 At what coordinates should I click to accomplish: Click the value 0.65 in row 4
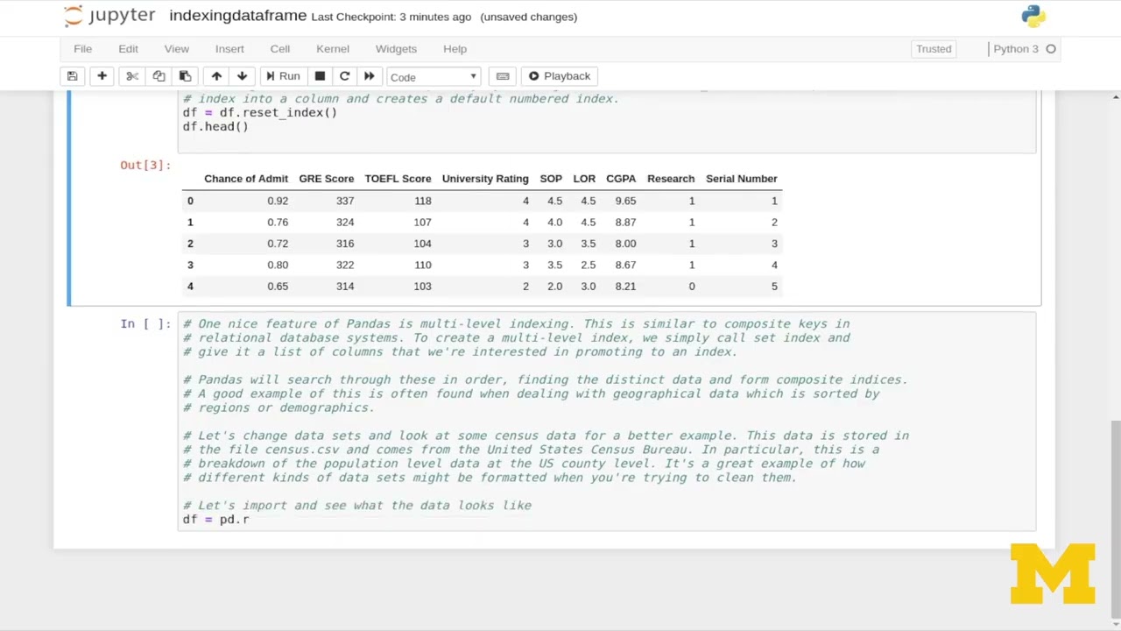pos(278,286)
